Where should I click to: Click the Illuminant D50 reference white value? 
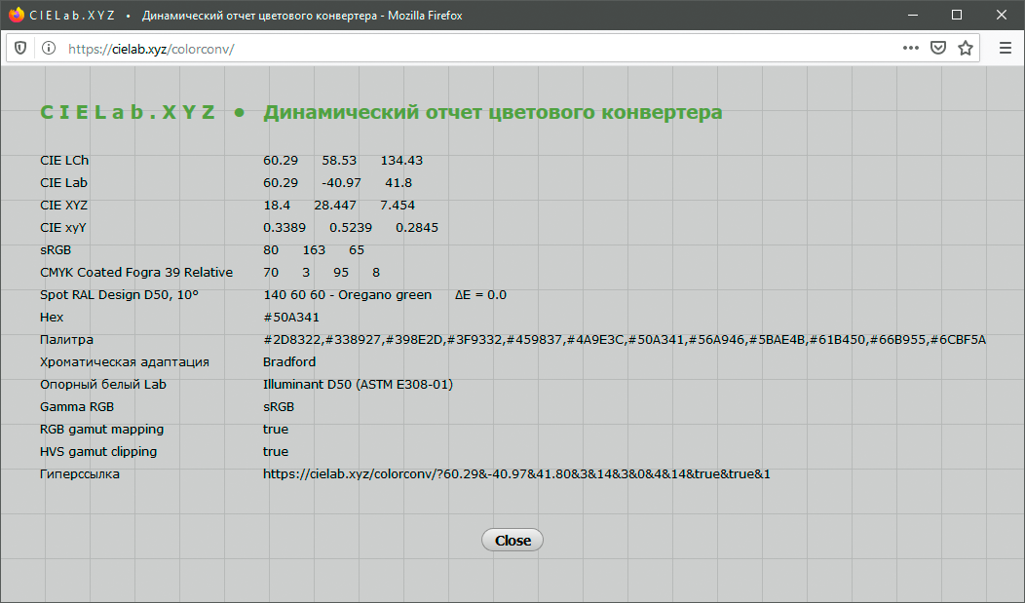tap(358, 385)
